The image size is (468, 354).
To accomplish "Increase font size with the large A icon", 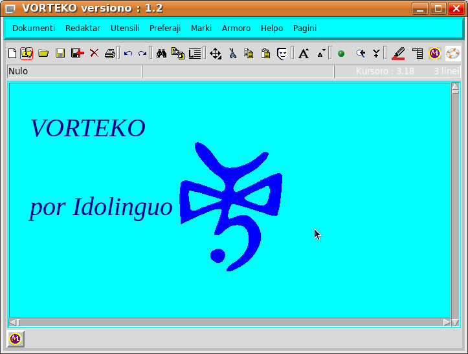I will click(304, 54).
